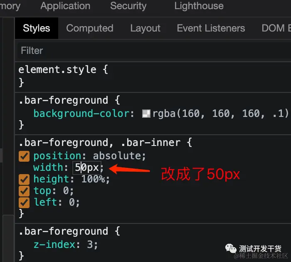Screen dimensions: 291x262
Task: Uncheck the height: 100% property checkbox
Action: click(24, 180)
